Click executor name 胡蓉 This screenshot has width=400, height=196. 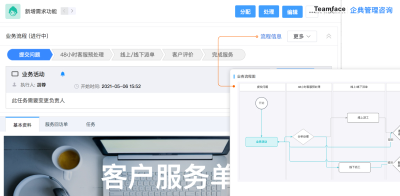[x=41, y=85]
